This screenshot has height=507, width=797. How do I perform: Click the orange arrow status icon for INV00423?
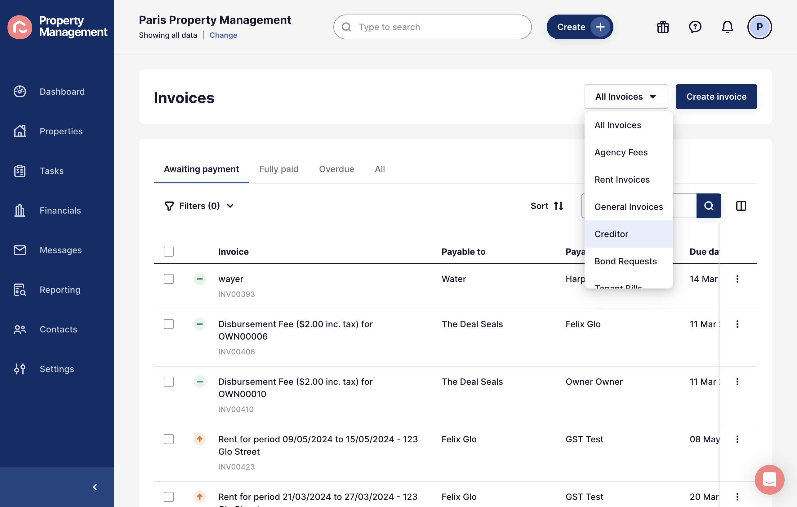[x=200, y=439]
